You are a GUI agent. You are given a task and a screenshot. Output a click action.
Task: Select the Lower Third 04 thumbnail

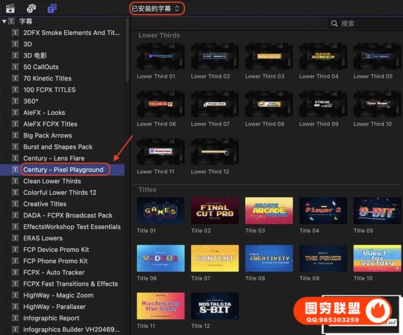coord(322,56)
